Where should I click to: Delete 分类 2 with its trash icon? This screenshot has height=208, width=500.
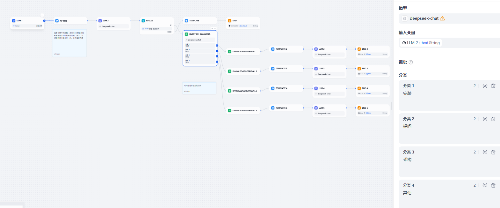tap(493, 119)
